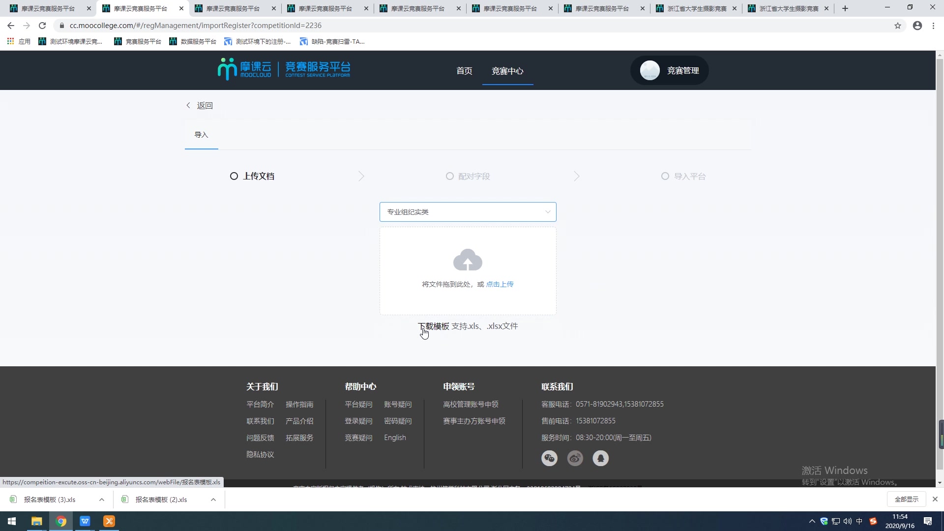The width and height of the screenshot is (944, 531).
Task: Open the 密码疑问 help link
Action: pos(398,421)
